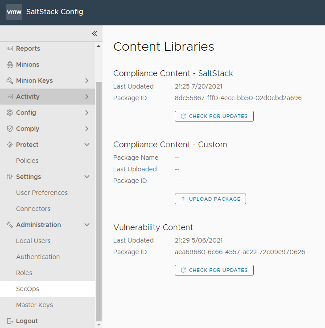
Task: Click upload arrow icon in Upload Package
Action: click(183, 199)
